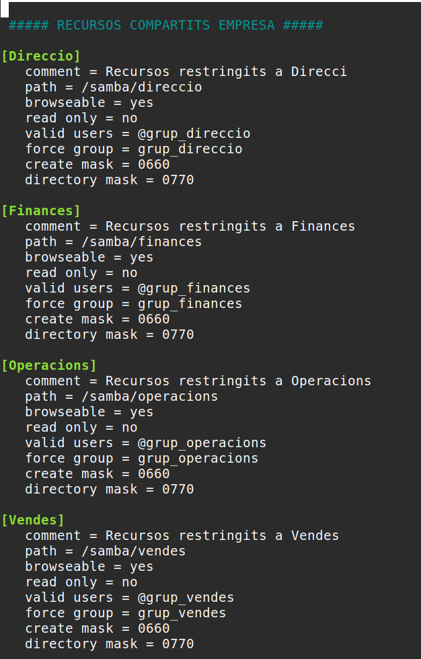Click the valid users @grup_direccio line

(x=137, y=134)
